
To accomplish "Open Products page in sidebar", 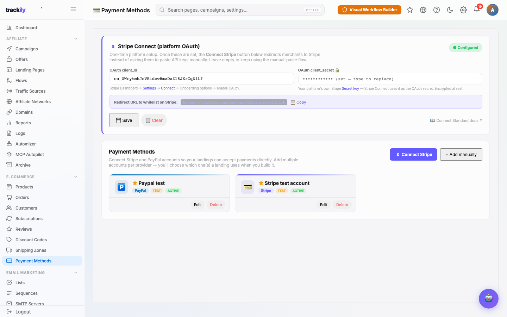I will [x=42, y=187].
